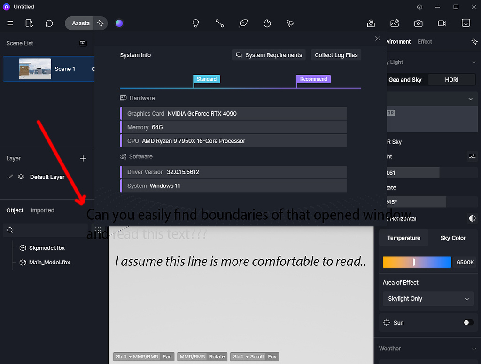Open the Area of Effect dropdown

[x=427, y=299]
